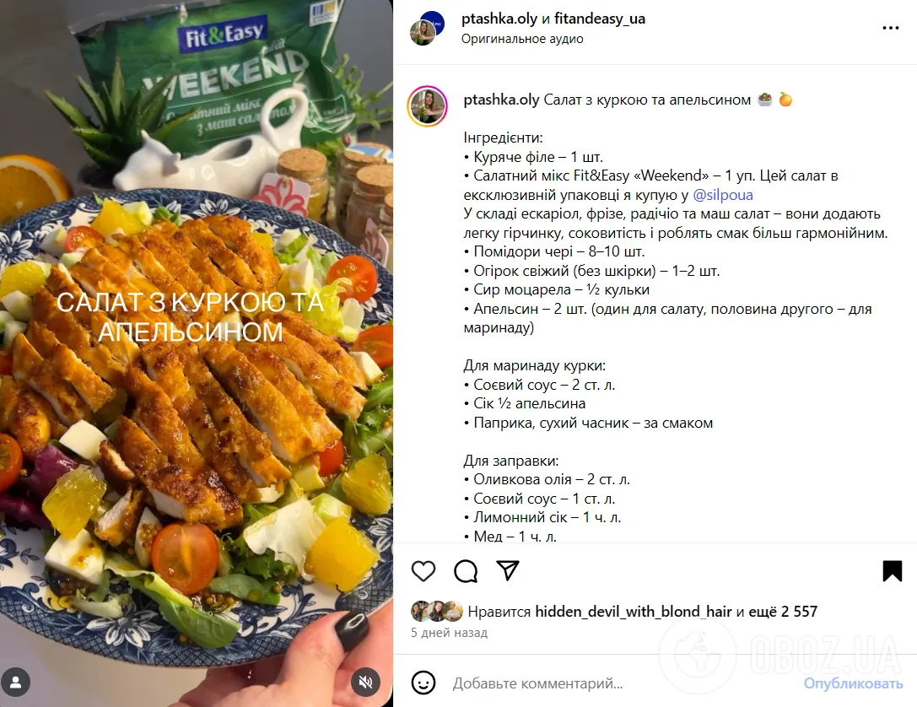This screenshot has height=707, width=917.
Task: Click the Опубликовать button
Action: pos(853,683)
